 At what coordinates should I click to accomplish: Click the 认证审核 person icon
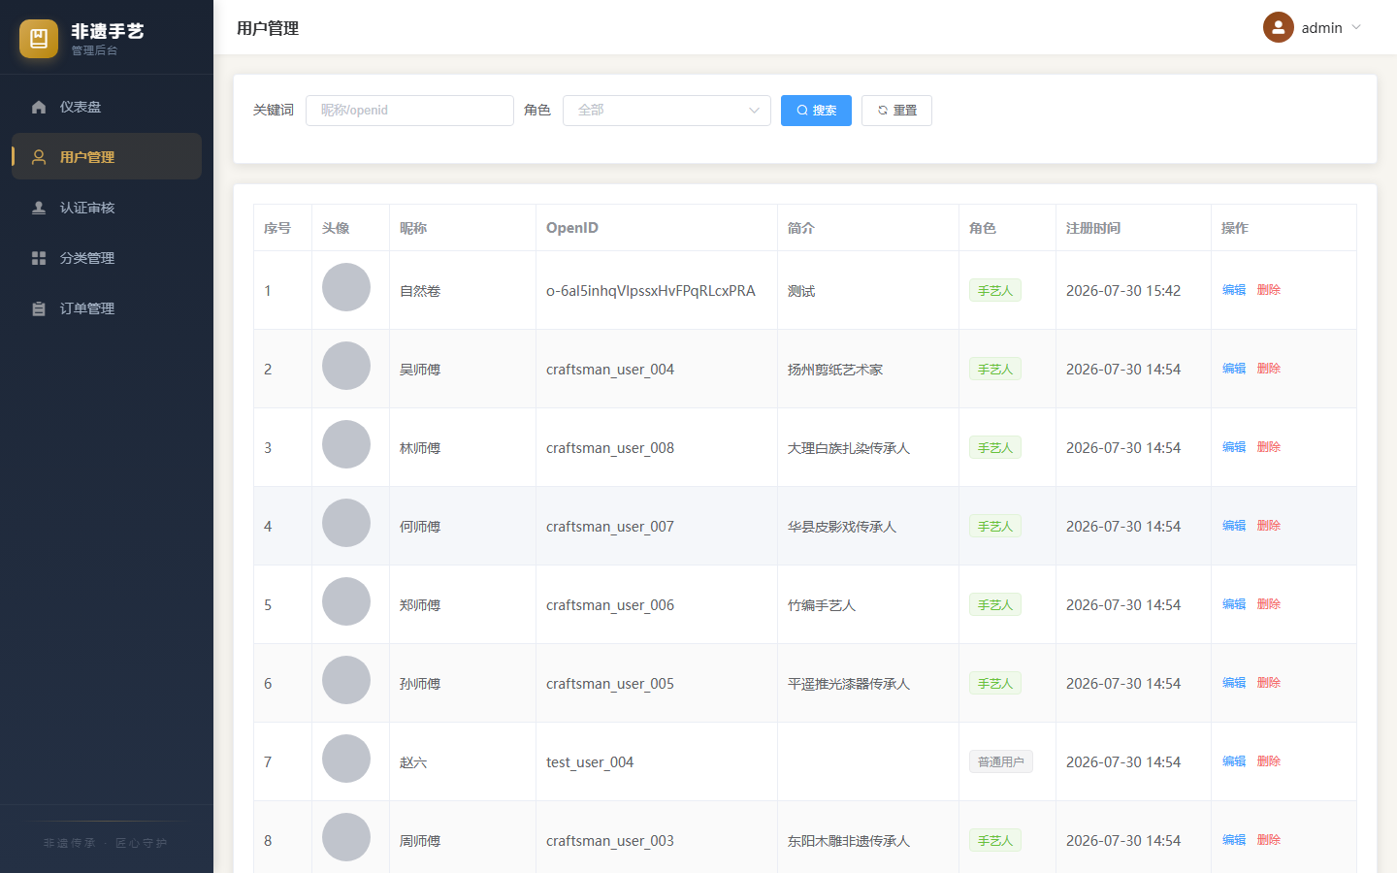(x=39, y=208)
